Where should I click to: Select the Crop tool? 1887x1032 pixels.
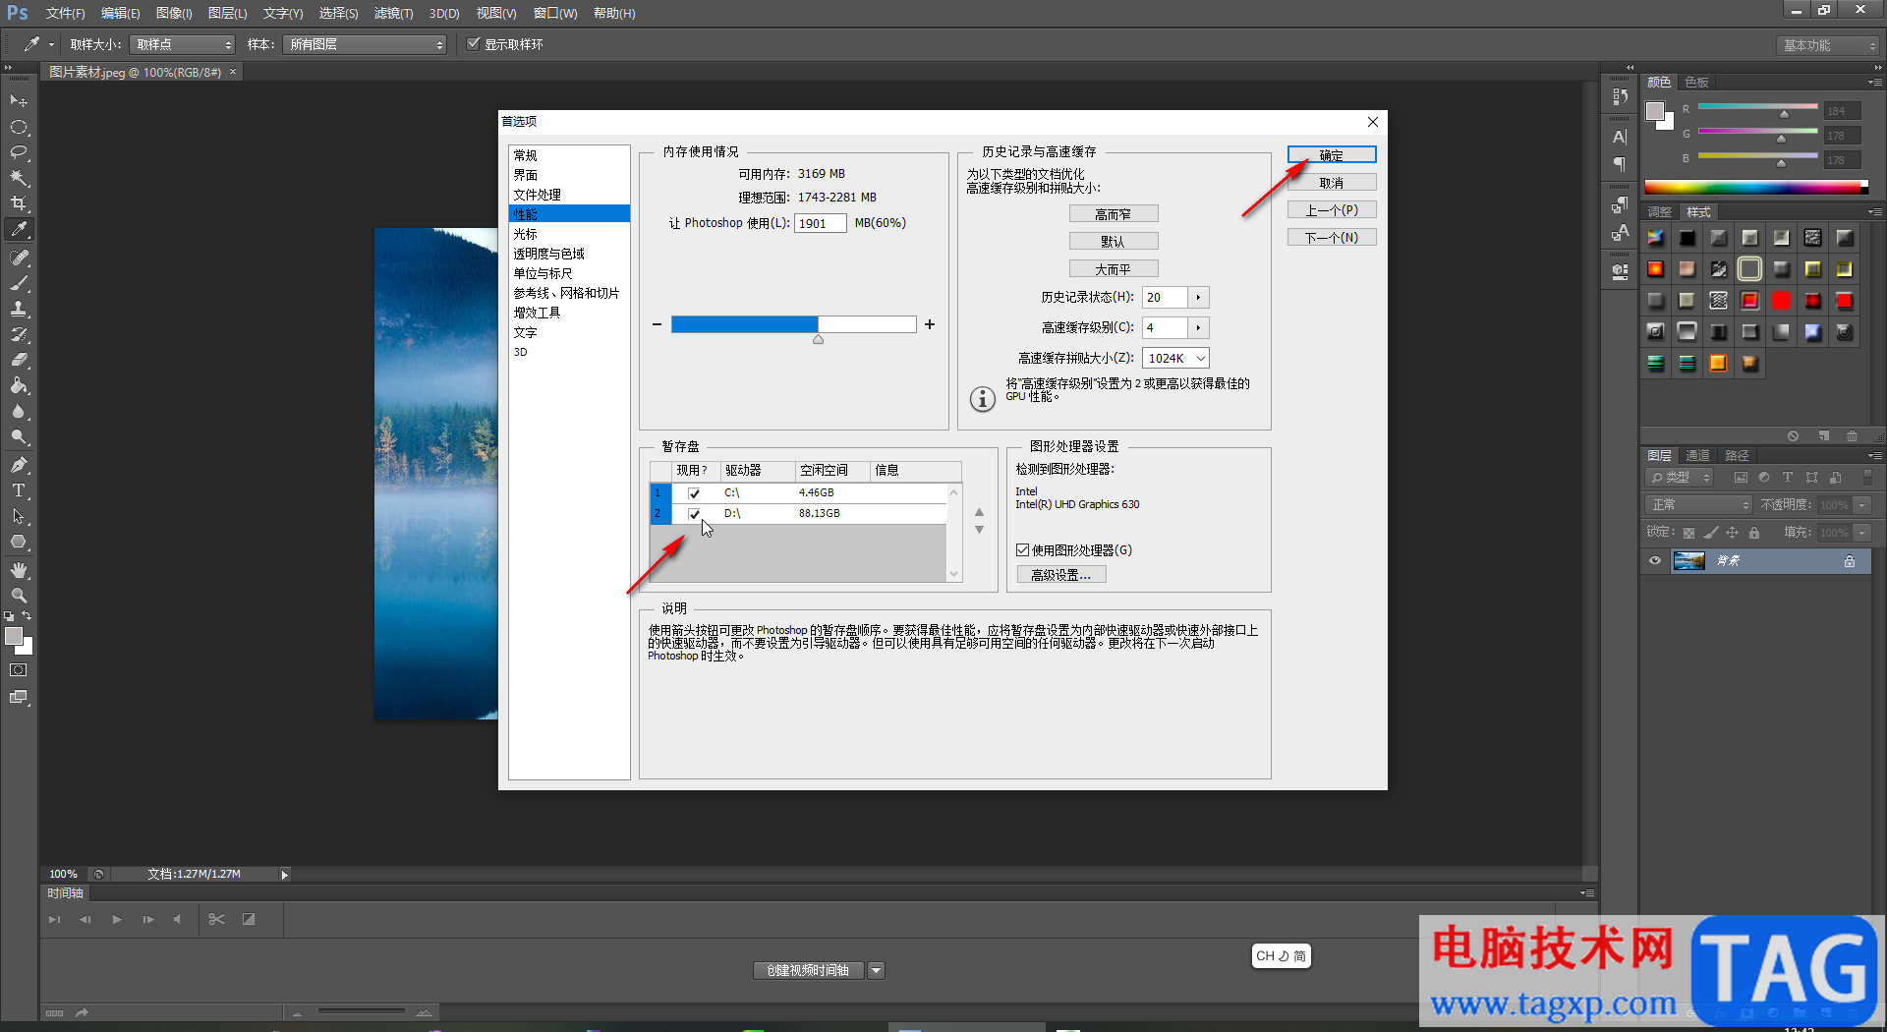[x=19, y=203]
